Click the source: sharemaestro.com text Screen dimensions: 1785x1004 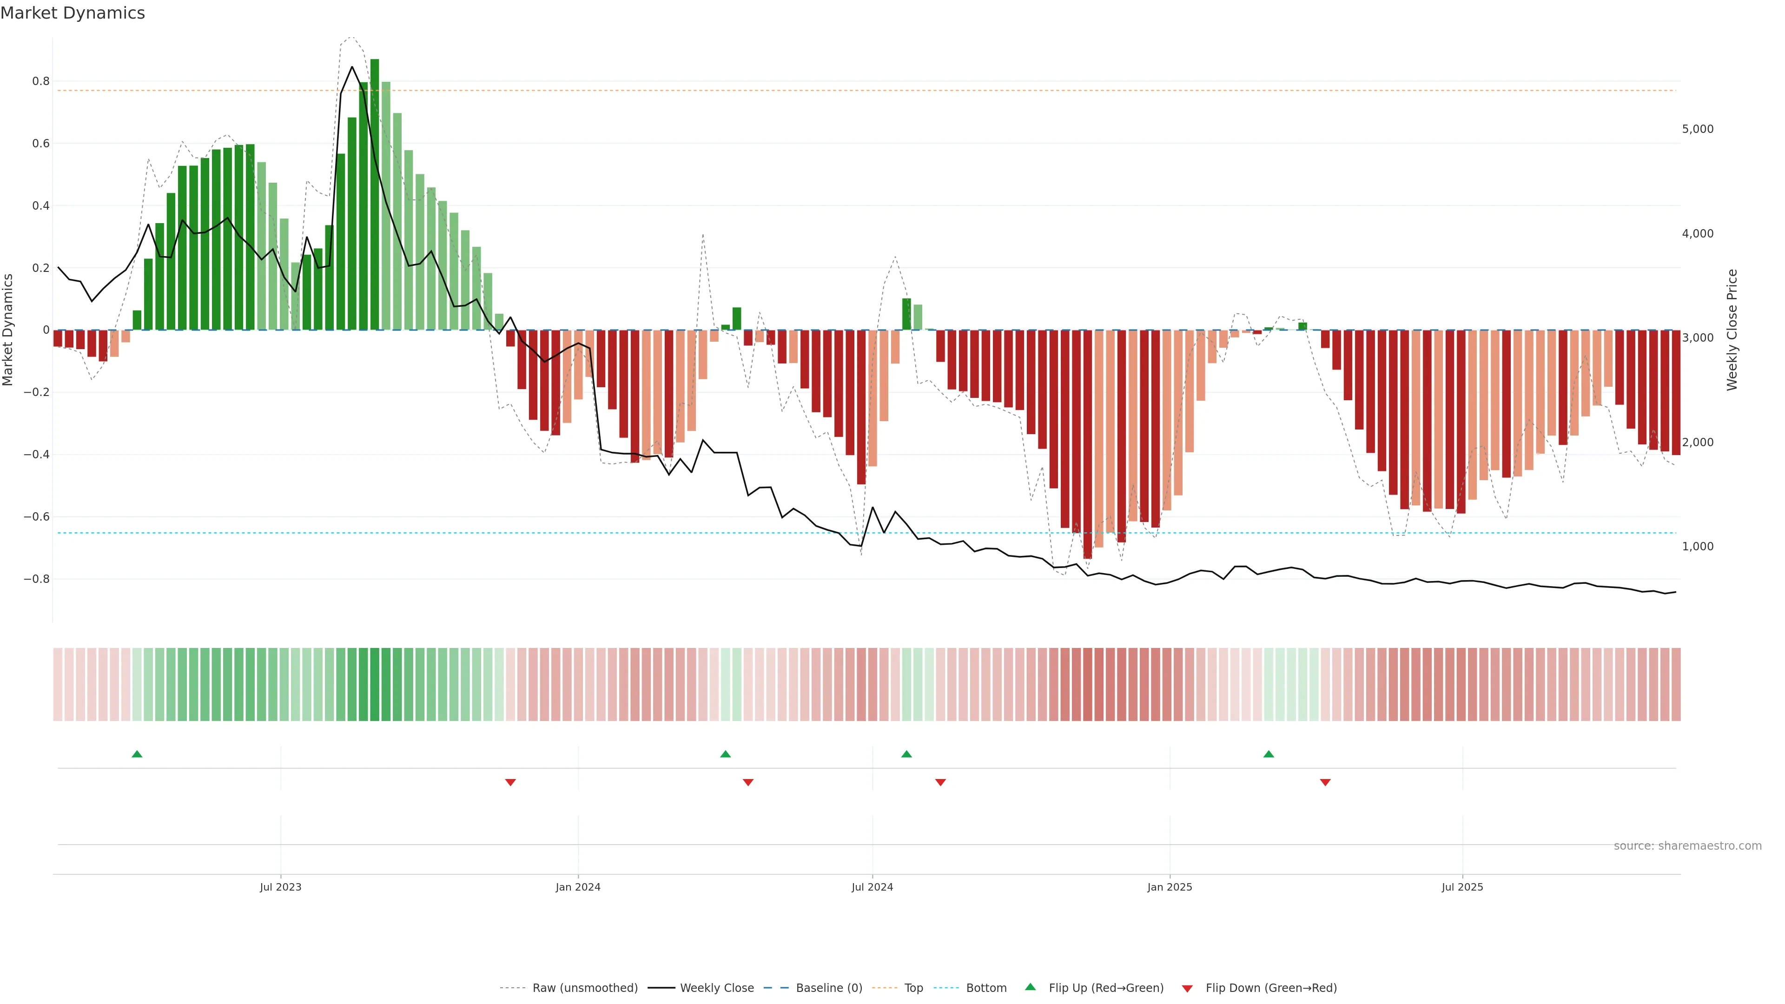coord(1687,846)
